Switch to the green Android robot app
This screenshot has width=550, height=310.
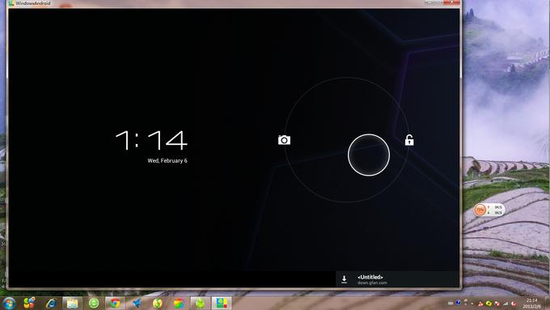click(200, 304)
